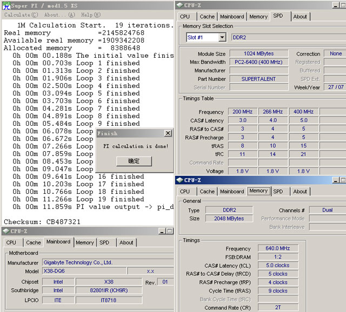Open Mainboard tab in the SPD window

(x=232, y=17)
